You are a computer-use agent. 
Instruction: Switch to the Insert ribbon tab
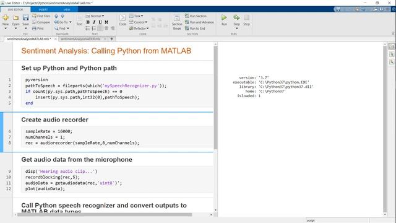coord(43,10)
